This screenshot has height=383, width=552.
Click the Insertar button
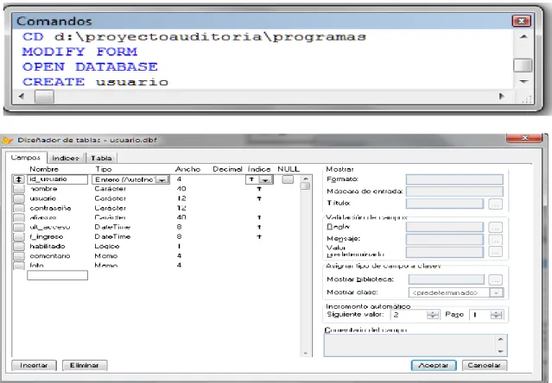pos(35,366)
